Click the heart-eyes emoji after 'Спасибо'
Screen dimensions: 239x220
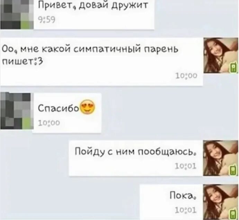pyautogui.click(x=87, y=108)
